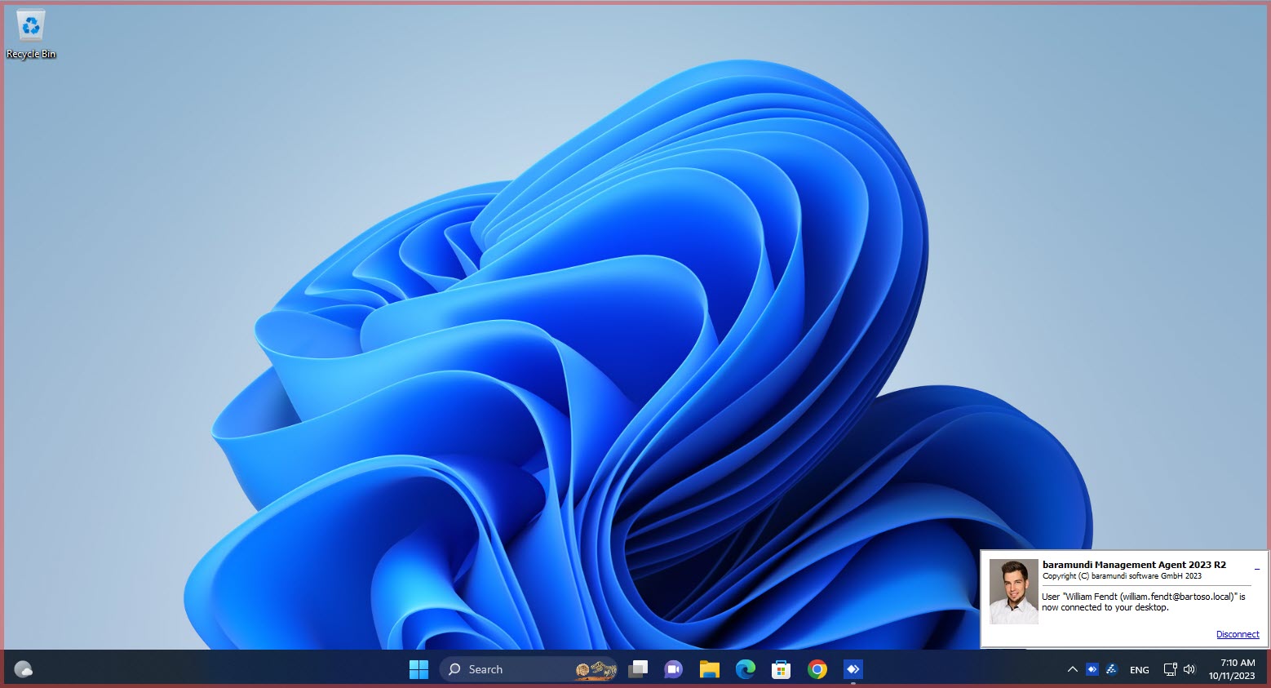This screenshot has height=688, width=1271.
Task: Open the Windows Start menu
Action: click(x=418, y=669)
